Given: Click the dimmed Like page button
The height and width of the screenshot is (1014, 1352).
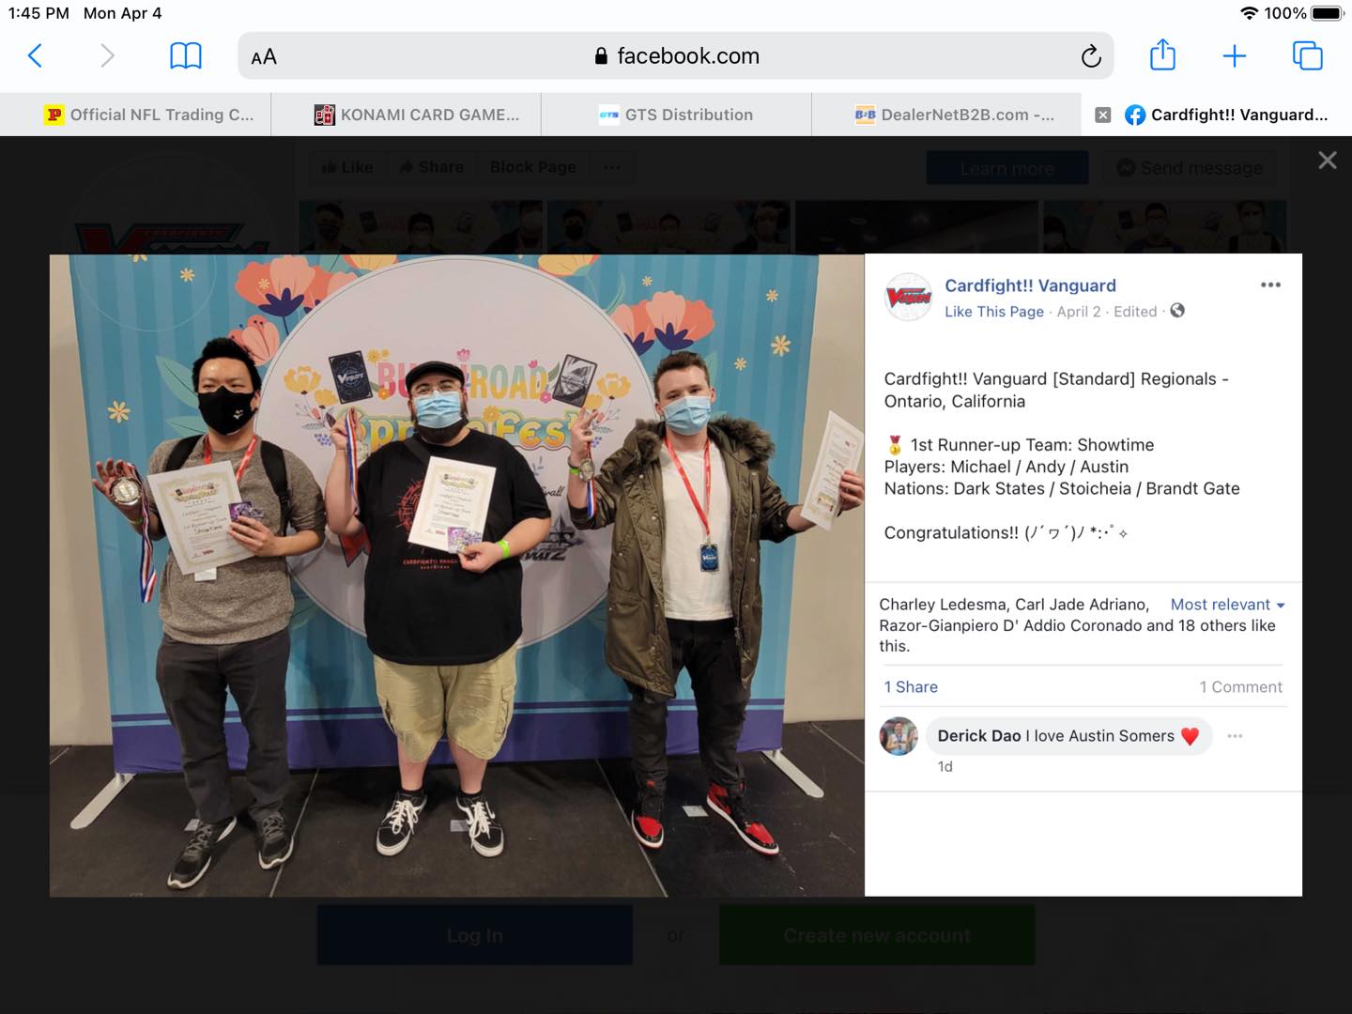Looking at the screenshot, I should coord(346,167).
